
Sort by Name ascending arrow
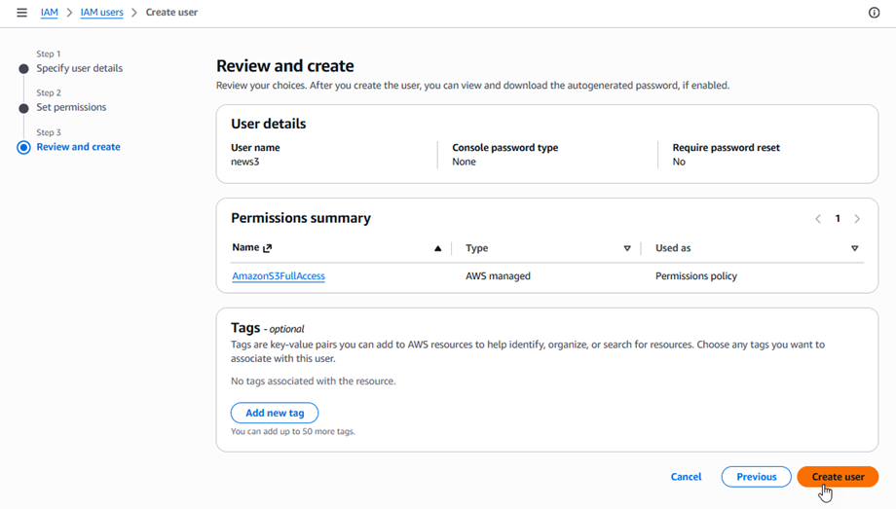(x=437, y=248)
